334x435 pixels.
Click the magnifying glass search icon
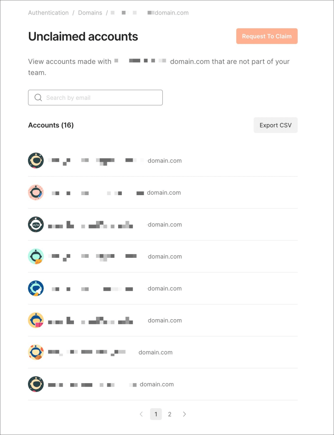coord(38,97)
